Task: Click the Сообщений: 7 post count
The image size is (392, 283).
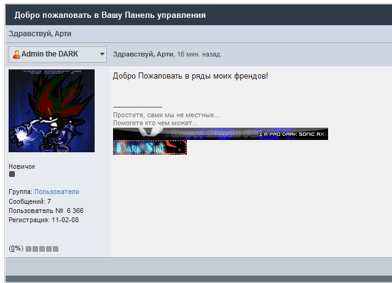Action: (x=29, y=201)
